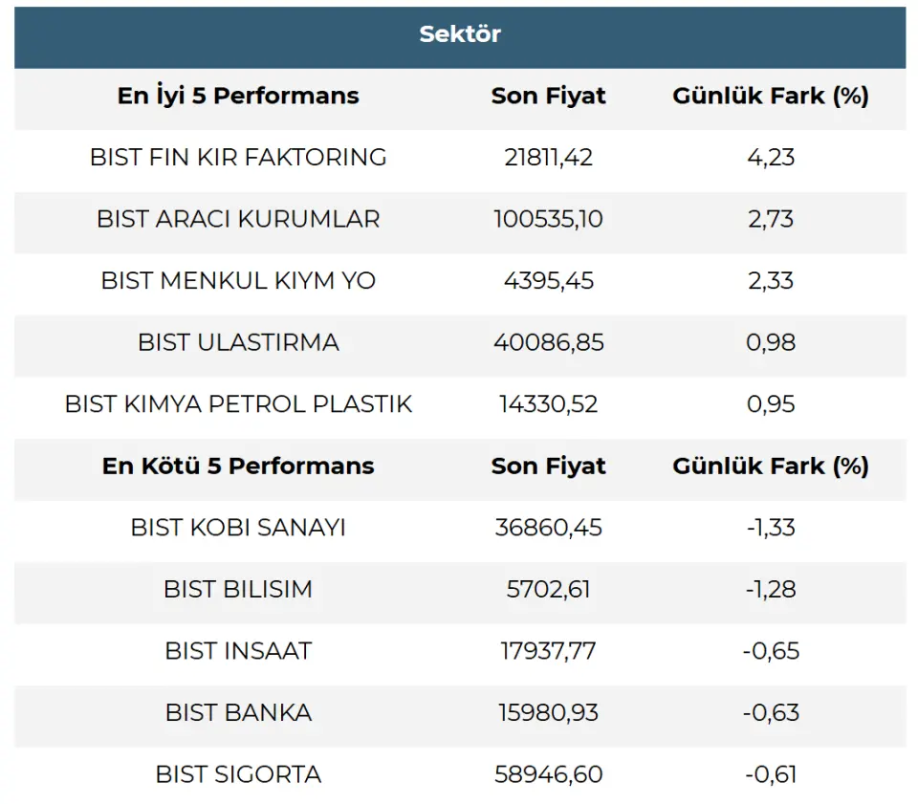The image size is (918, 804).
Task: Select BIST ARACI KURUMLAR sector name
Action: 238,219
